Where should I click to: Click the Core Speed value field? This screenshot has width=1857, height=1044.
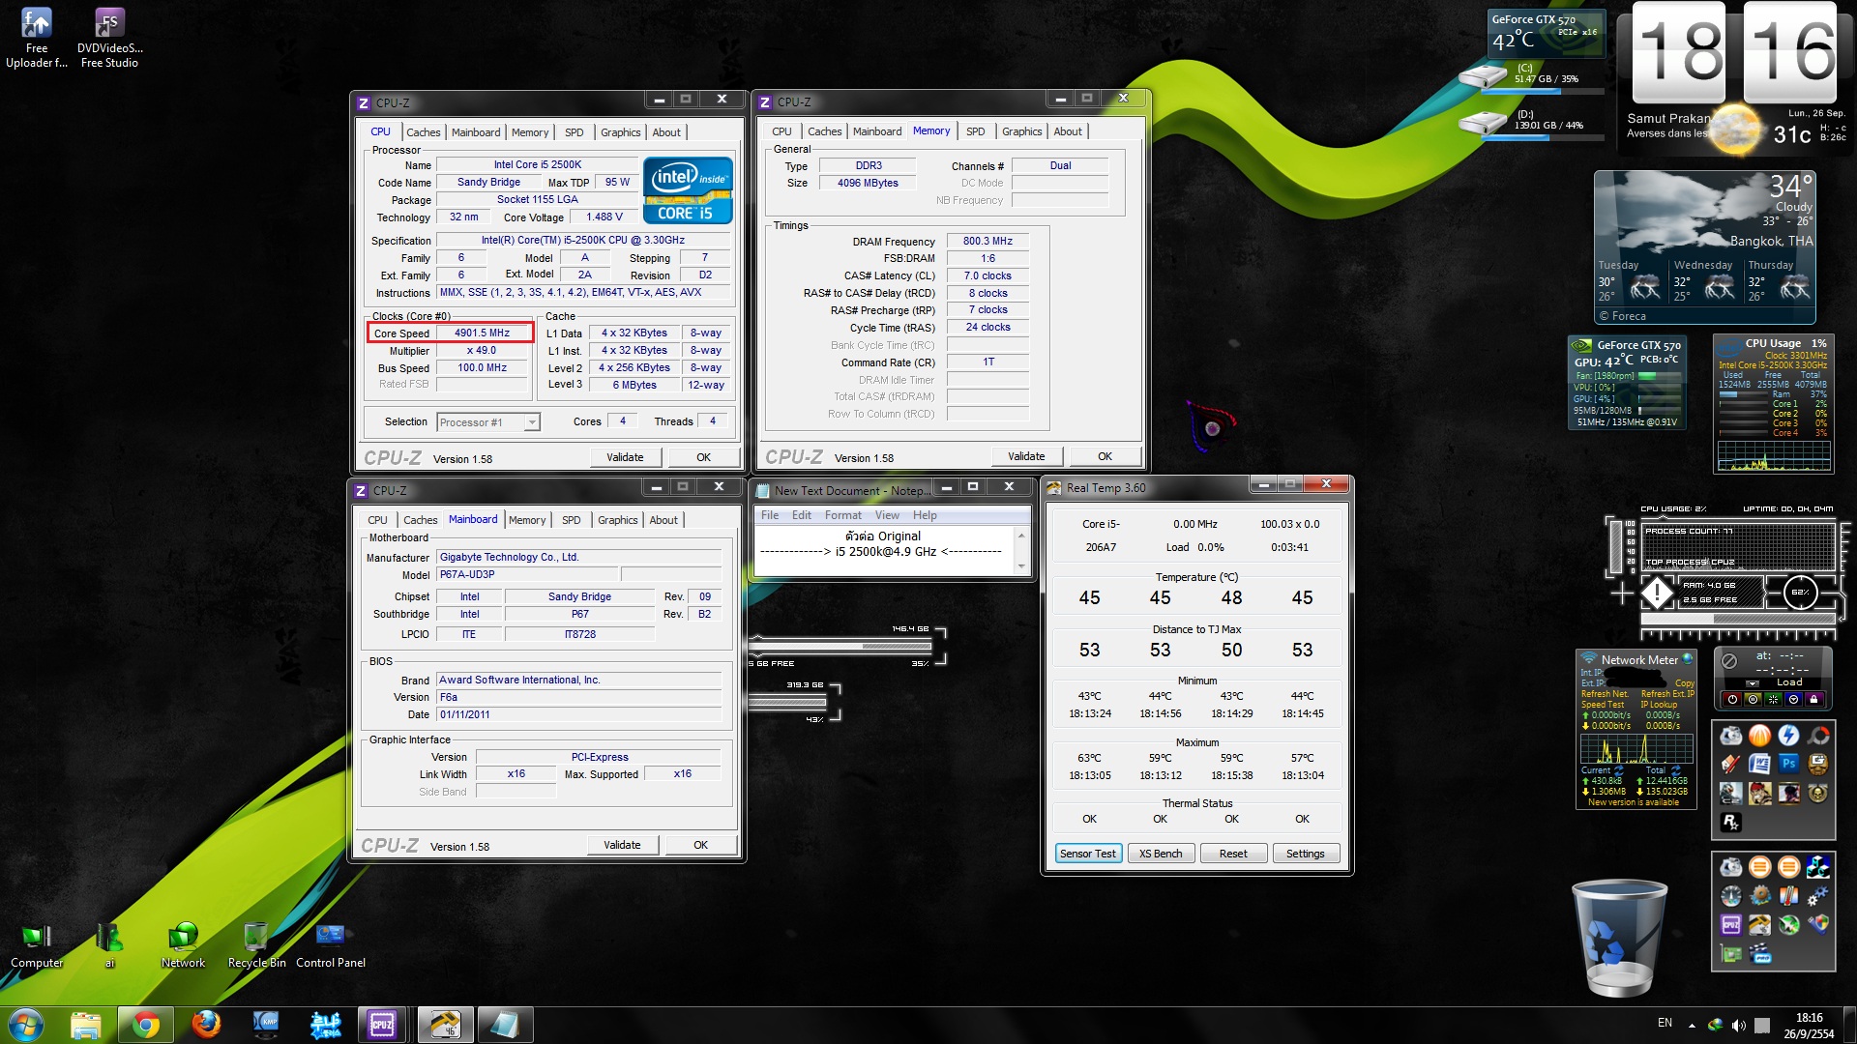point(482,333)
